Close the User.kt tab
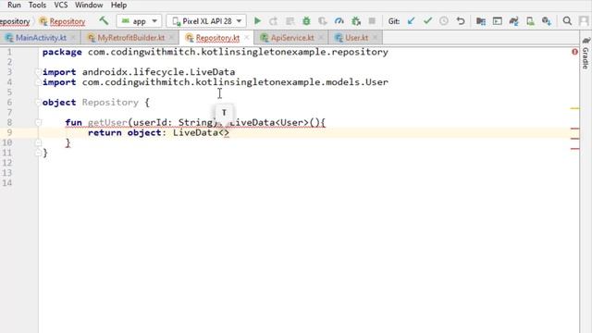Image resolution: width=592 pixels, height=333 pixels. (x=375, y=37)
